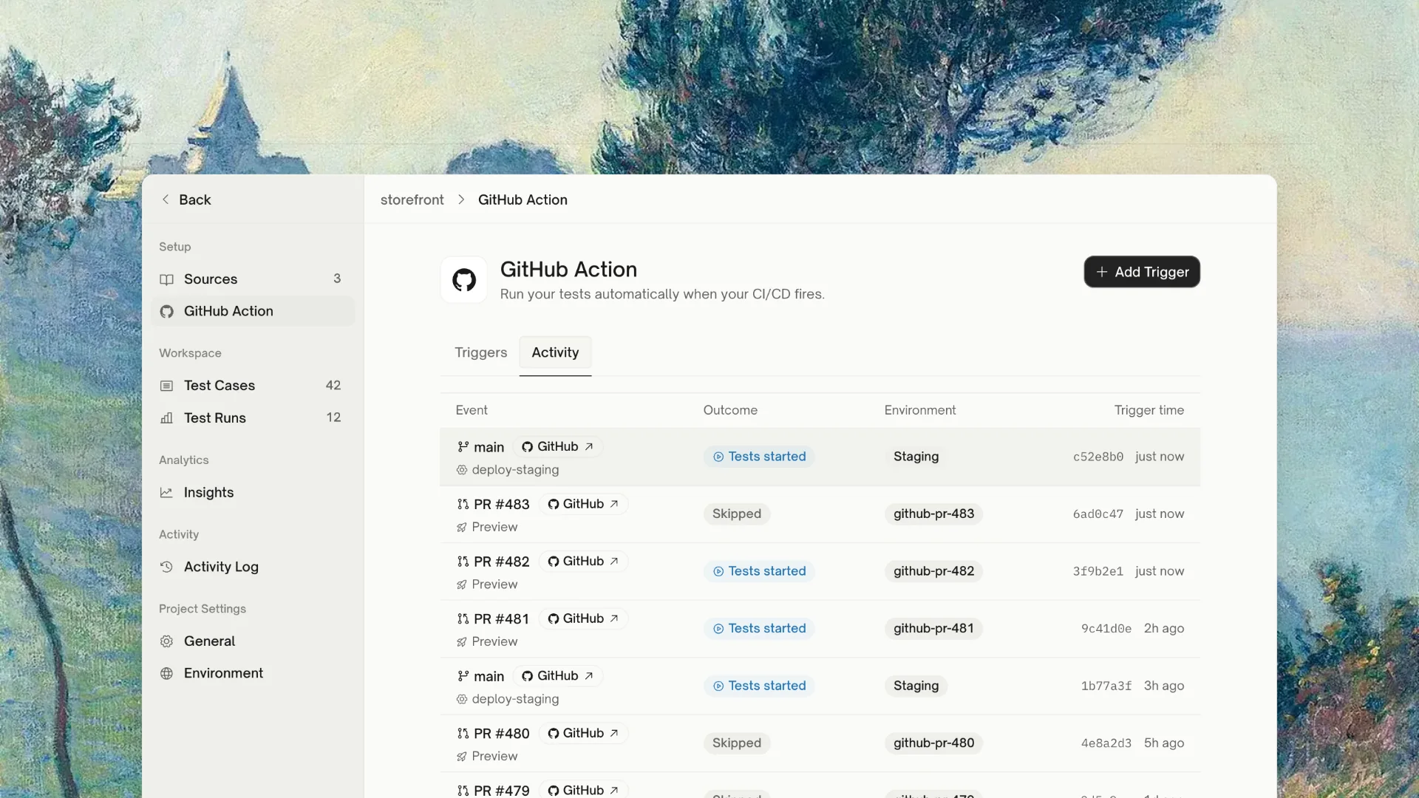Open GitHub external link for PR #483

[583, 504]
